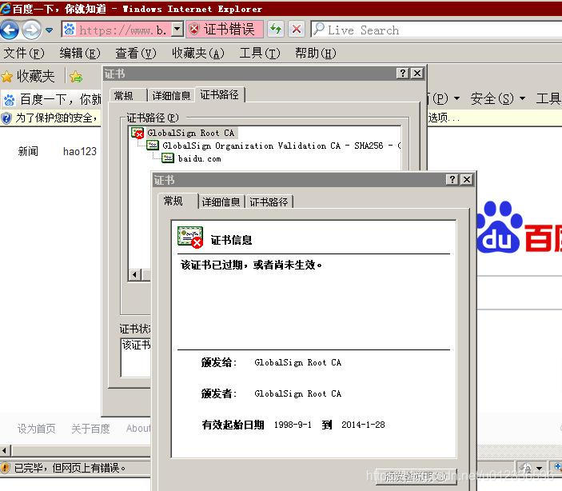
Task: Refresh the page with the green arrows icon
Action: pyautogui.click(x=276, y=30)
